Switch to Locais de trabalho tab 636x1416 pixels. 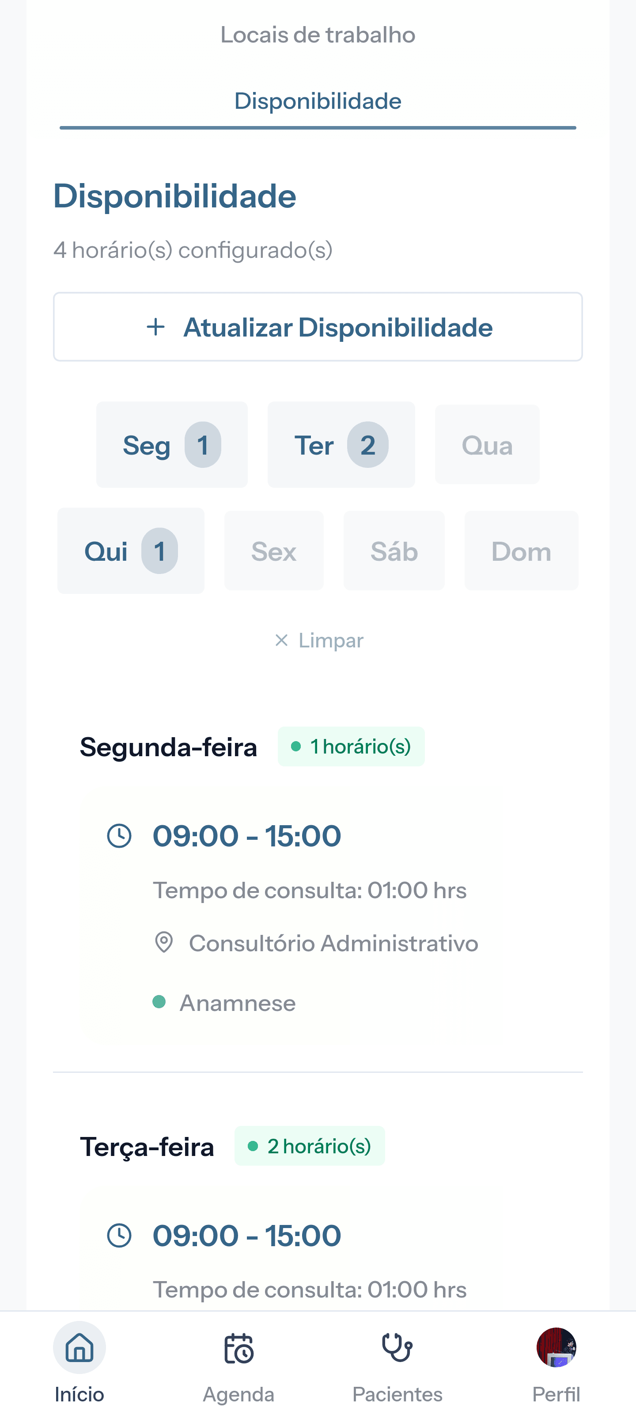click(x=318, y=34)
